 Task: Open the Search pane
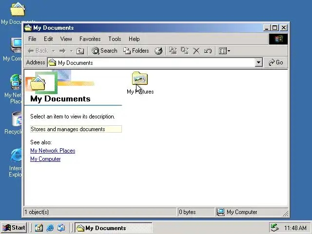[x=104, y=51]
